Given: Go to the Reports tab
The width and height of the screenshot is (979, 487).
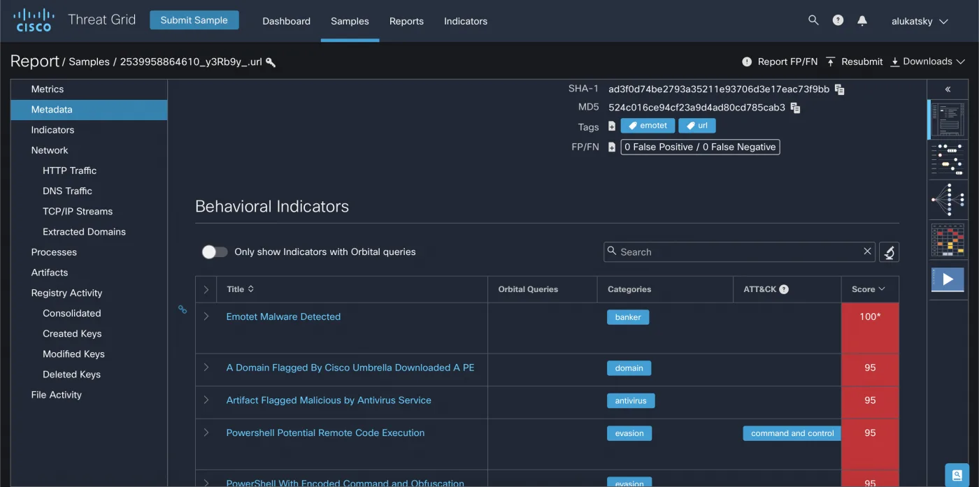Looking at the screenshot, I should point(406,21).
